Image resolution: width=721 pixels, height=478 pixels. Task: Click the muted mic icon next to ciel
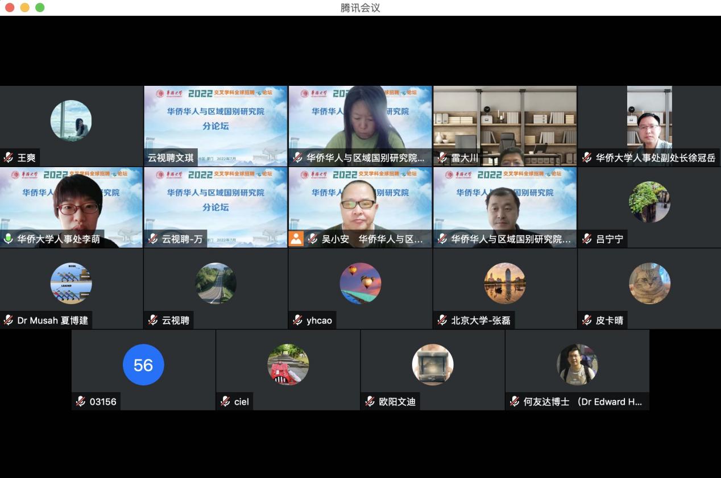pyautogui.click(x=225, y=401)
